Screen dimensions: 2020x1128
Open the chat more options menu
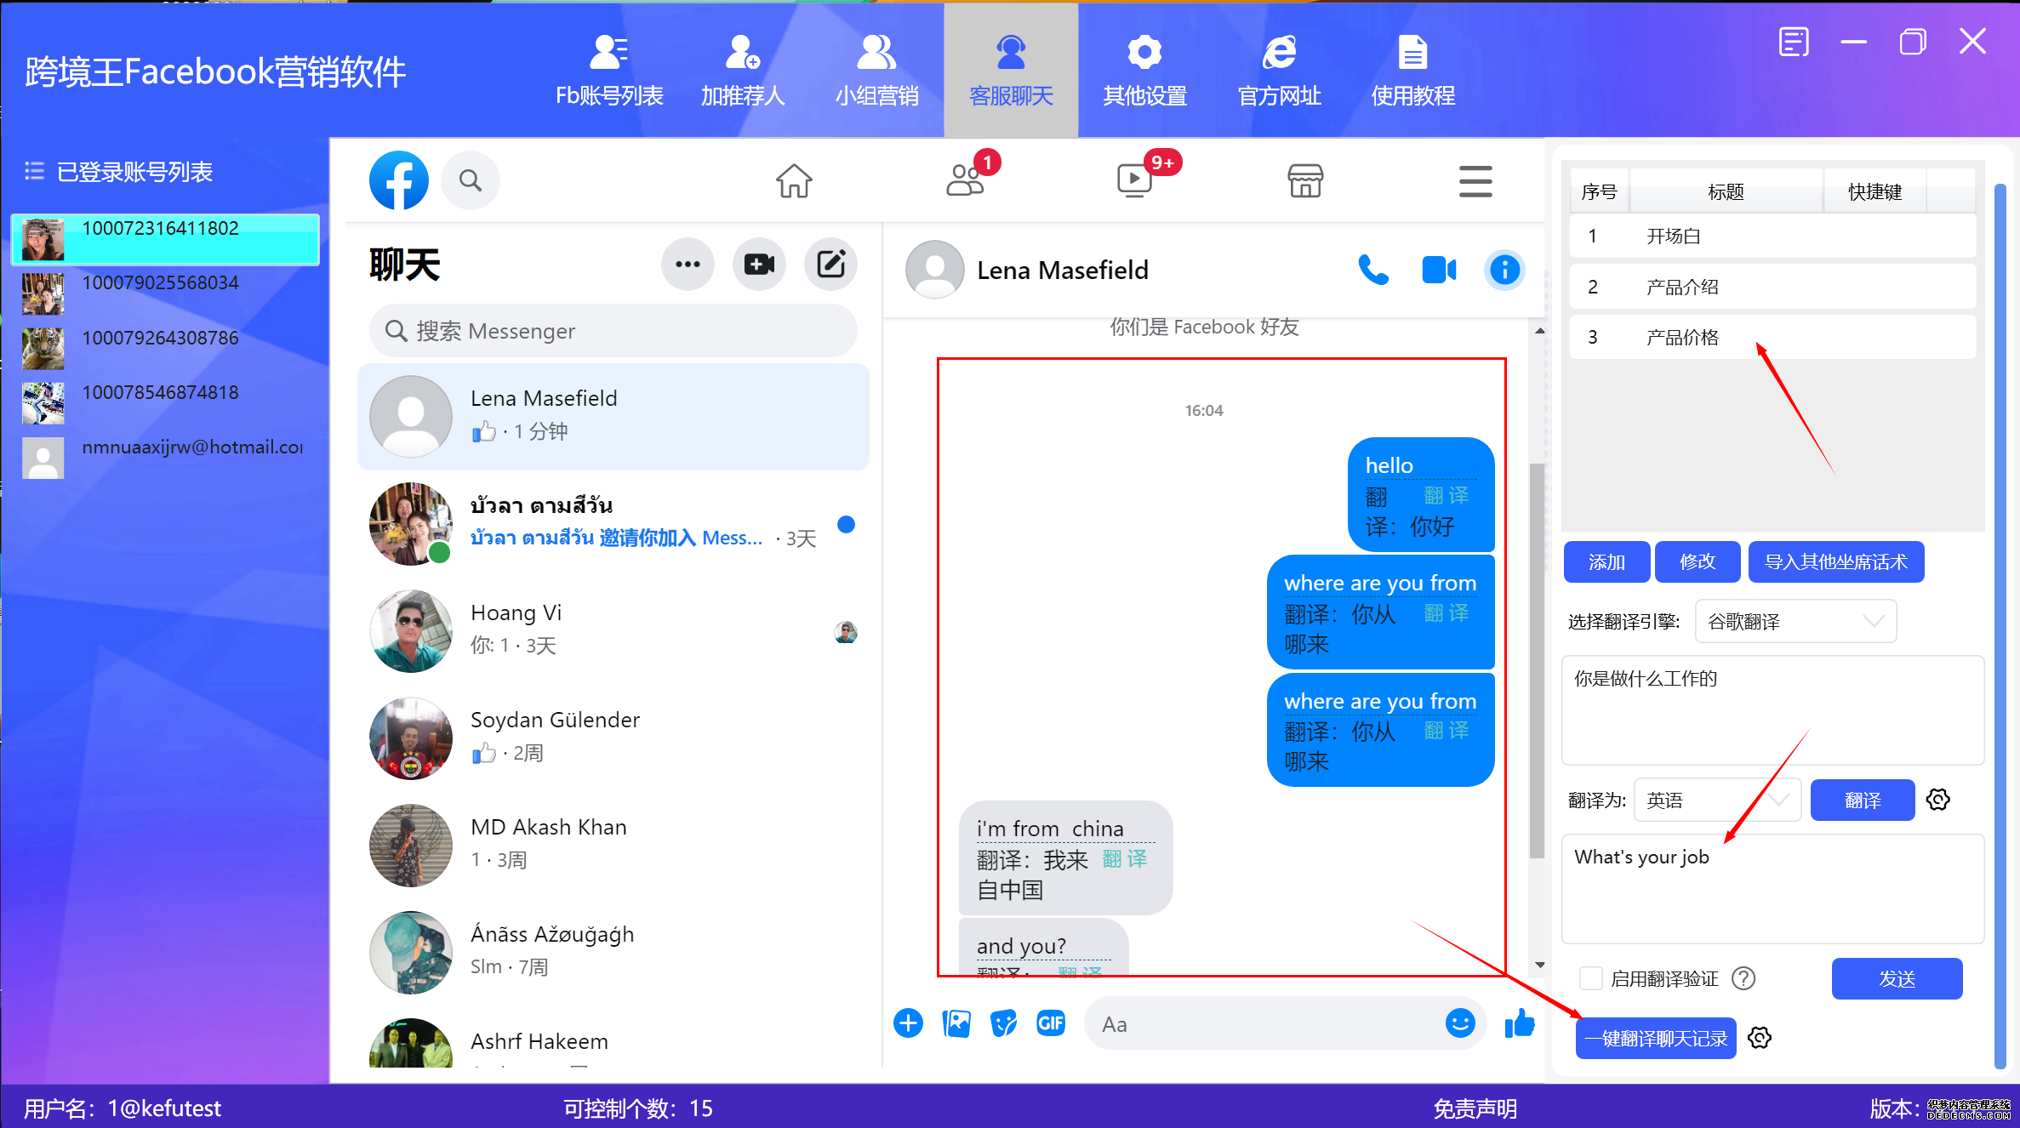coord(688,265)
